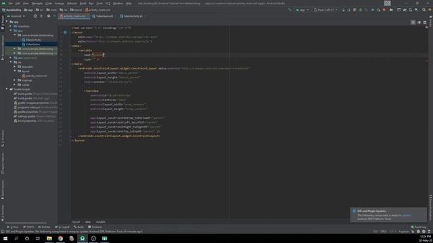Click the gutter icon beside the layout tag
Viewport: 433px width, 243px height.
pos(65,32)
